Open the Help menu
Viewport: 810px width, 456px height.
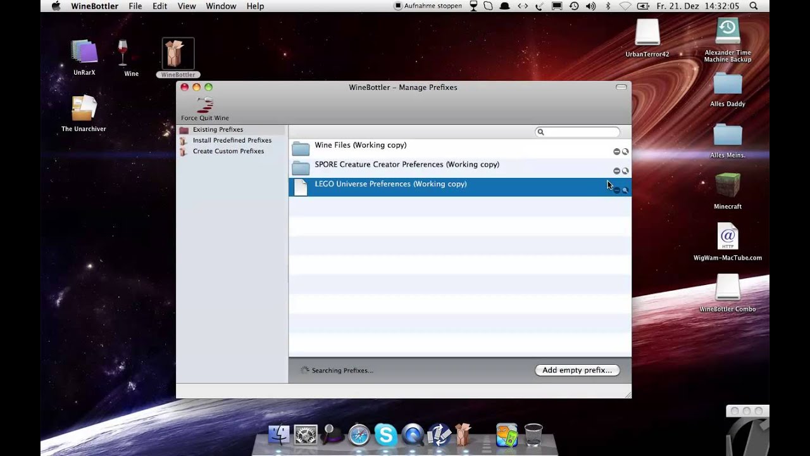point(255,6)
